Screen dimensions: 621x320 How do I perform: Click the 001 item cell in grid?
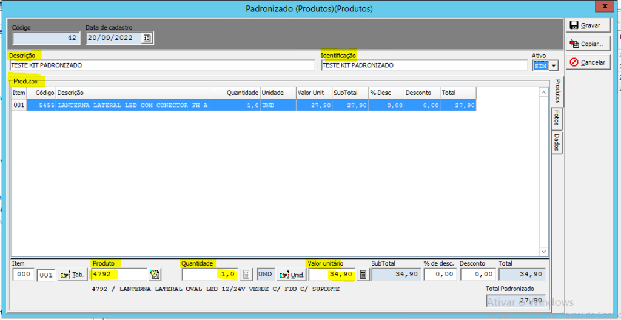19,105
